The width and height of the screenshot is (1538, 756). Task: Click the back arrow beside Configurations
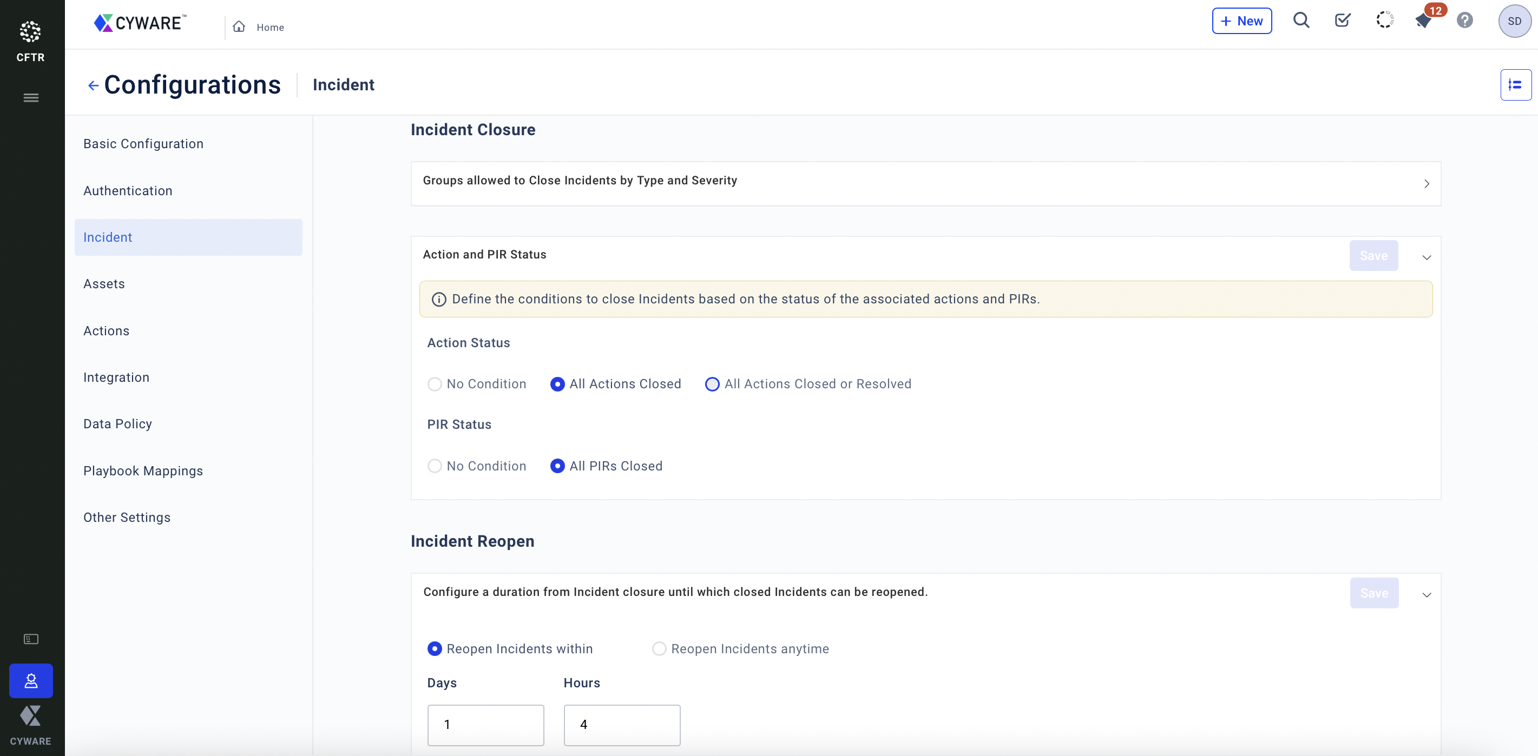coord(93,86)
